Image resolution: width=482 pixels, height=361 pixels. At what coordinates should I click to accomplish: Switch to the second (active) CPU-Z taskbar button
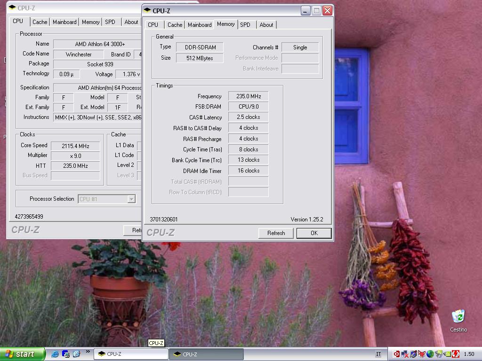click(x=207, y=354)
